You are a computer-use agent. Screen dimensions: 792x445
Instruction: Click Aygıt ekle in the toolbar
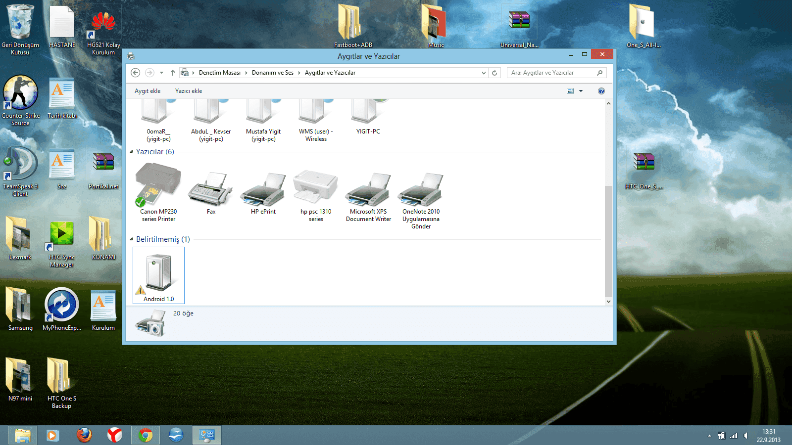pyautogui.click(x=148, y=91)
